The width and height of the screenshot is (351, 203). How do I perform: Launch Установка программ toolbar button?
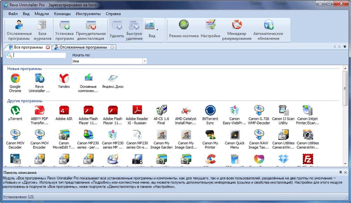(x=65, y=30)
